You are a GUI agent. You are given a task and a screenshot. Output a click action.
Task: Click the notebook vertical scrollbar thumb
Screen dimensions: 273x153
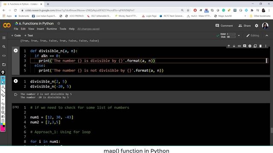272,130
